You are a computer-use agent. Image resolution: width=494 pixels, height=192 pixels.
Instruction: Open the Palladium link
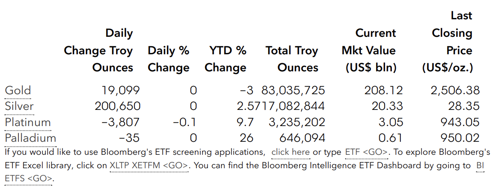tap(31, 138)
